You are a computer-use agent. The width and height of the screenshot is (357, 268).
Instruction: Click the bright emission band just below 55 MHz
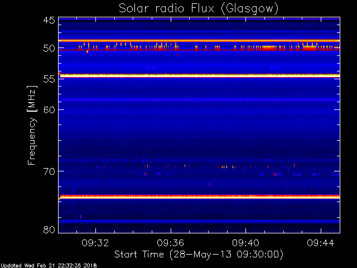click(199, 75)
